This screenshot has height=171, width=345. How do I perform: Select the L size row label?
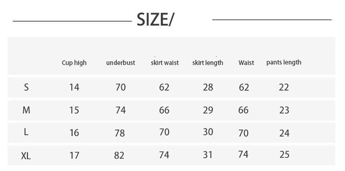pyautogui.click(x=26, y=132)
